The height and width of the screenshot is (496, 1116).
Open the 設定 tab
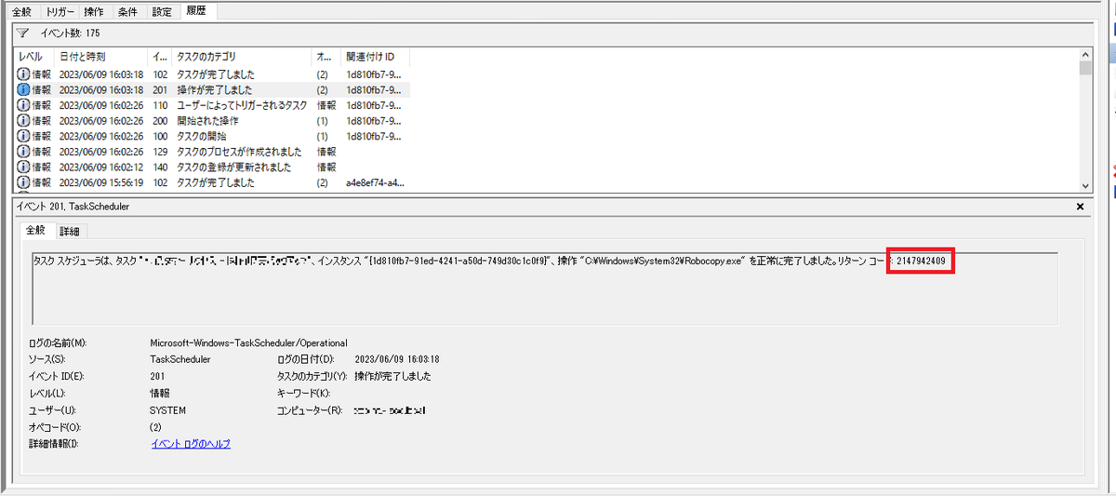[x=161, y=12]
